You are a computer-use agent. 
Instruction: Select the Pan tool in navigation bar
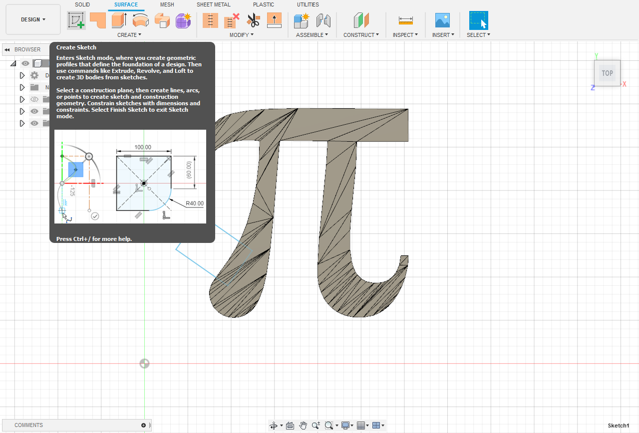pyautogui.click(x=303, y=425)
